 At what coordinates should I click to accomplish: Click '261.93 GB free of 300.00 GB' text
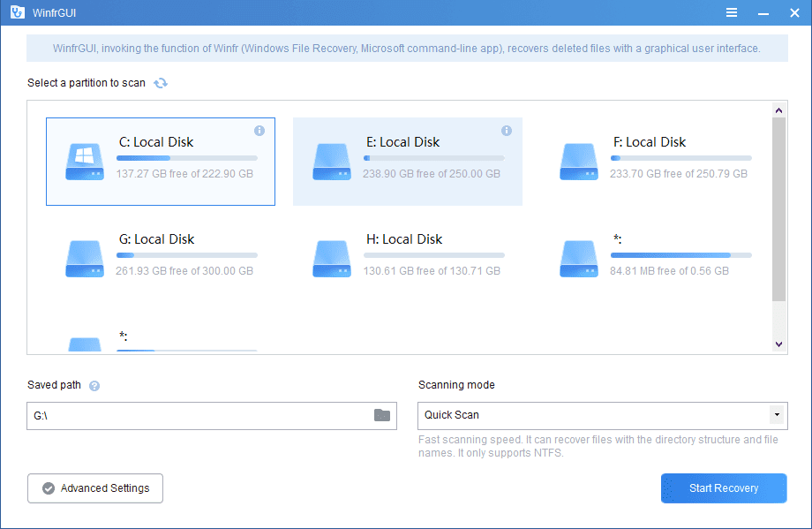[184, 270]
